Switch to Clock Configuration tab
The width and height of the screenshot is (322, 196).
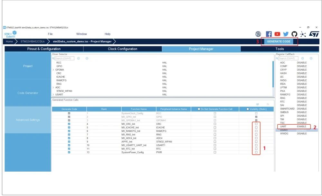pyautogui.click(x=123, y=49)
